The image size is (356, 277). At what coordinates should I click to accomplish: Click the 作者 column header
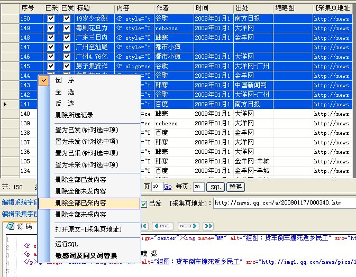point(174,8)
